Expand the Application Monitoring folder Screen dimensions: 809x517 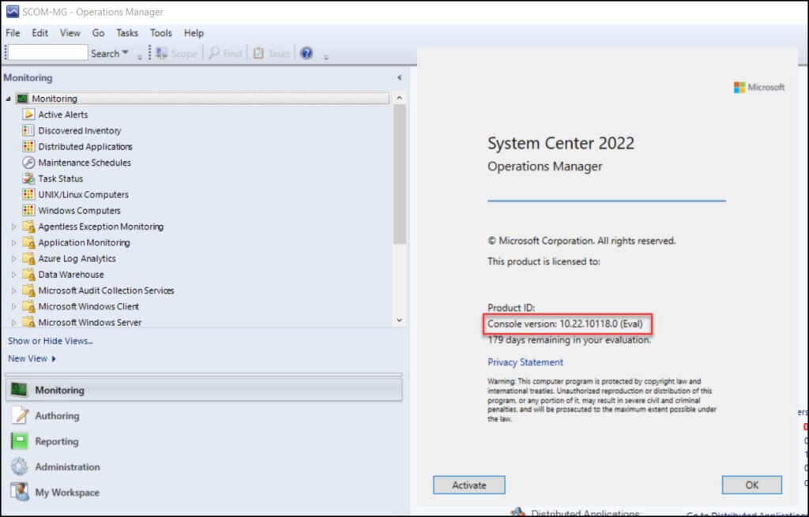[14, 242]
